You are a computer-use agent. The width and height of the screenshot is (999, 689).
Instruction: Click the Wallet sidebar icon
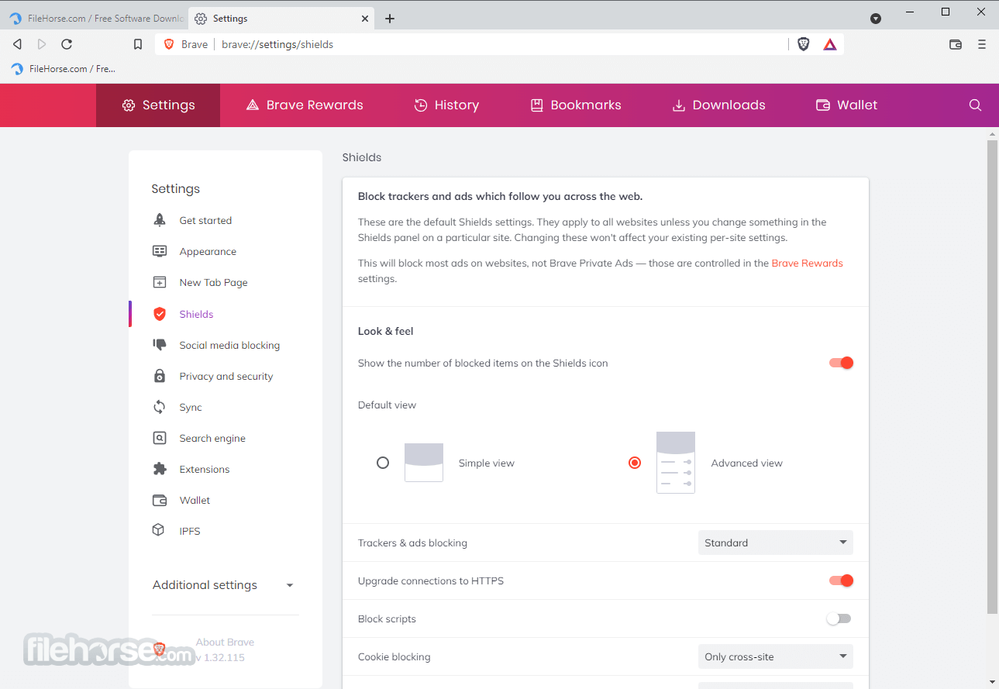pos(160,500)
